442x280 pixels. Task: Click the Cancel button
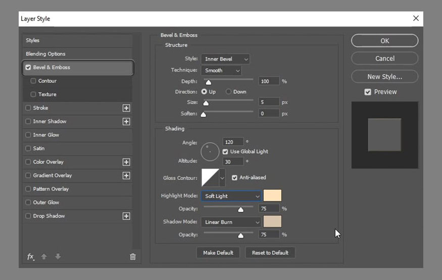point(385,59)
